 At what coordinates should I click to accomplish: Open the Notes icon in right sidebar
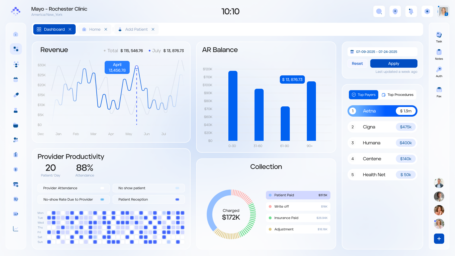(x=439, y=52)
